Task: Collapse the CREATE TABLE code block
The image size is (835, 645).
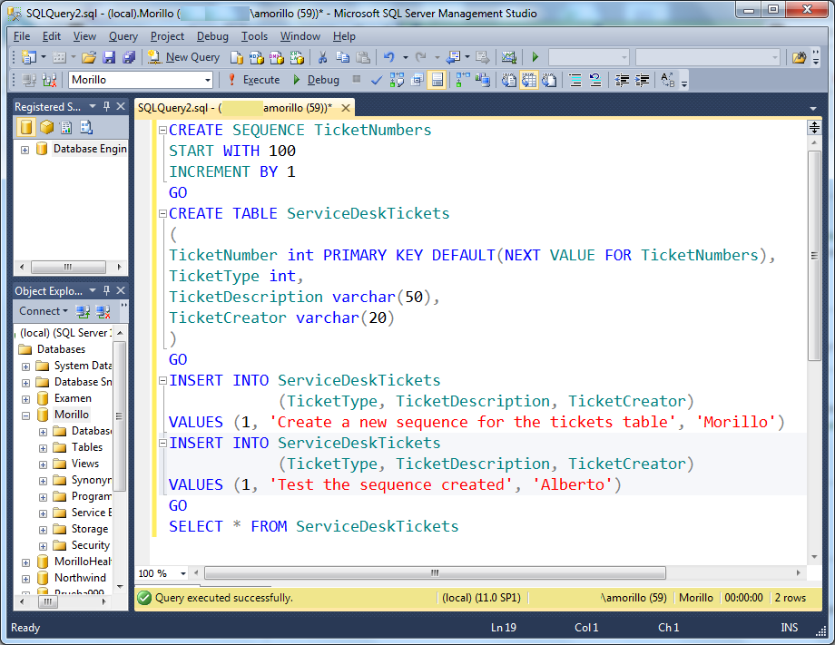Action: tap(163, 214)
